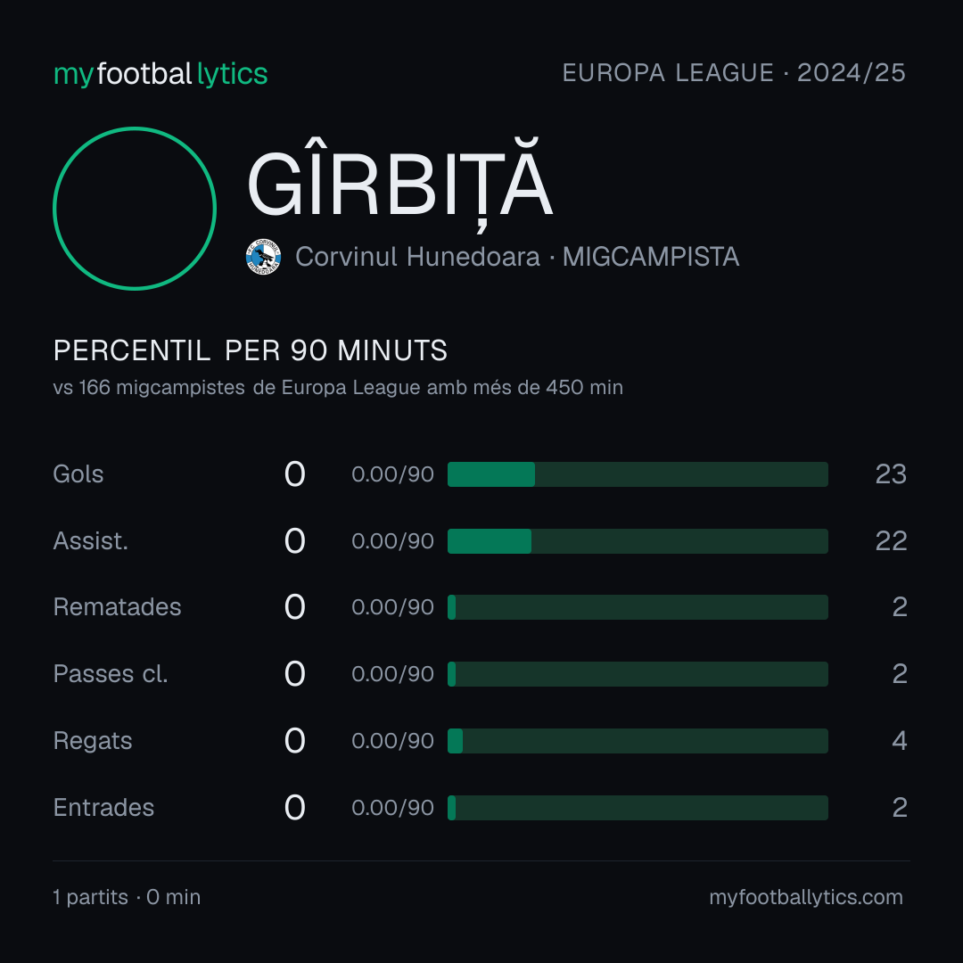963x963 pixels.
Task: Click the 1 partits · 0 min footer text
Action: pyautogui.click(x=128, y=897)
